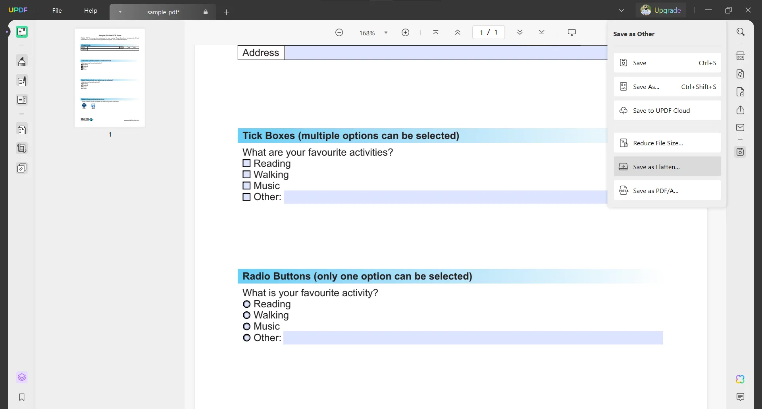This screenshot has height=409, width=762.
Task: Open the UPDF AI assistant icon
Action: pos(740,379)
